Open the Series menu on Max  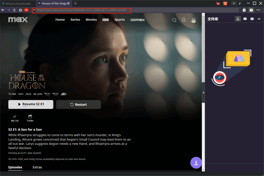click(75, 20)
